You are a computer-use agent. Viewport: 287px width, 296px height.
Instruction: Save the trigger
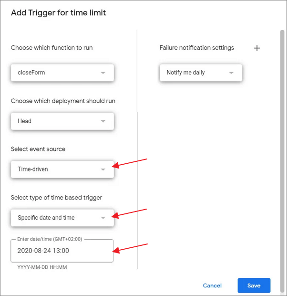(x=254, y=285)
